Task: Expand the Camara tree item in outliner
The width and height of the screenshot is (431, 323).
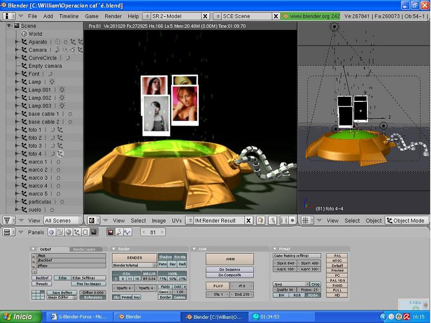Action: (17, 50)
